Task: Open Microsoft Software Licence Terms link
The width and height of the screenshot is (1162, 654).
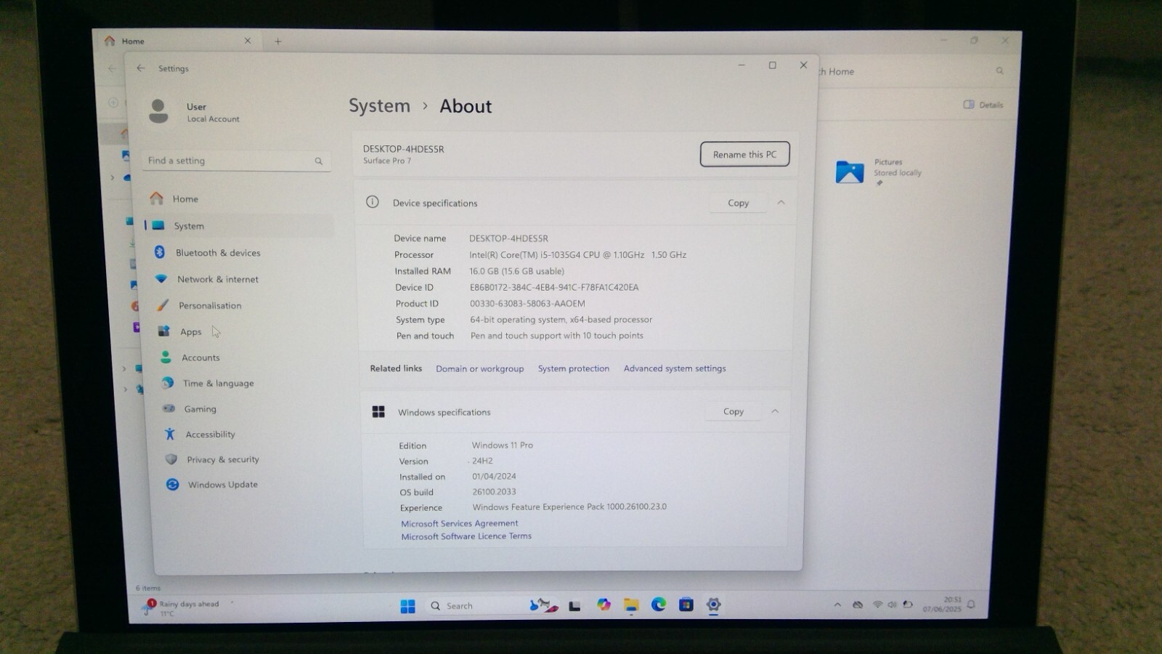Action: pyautogui.click(x=466, y=536)
